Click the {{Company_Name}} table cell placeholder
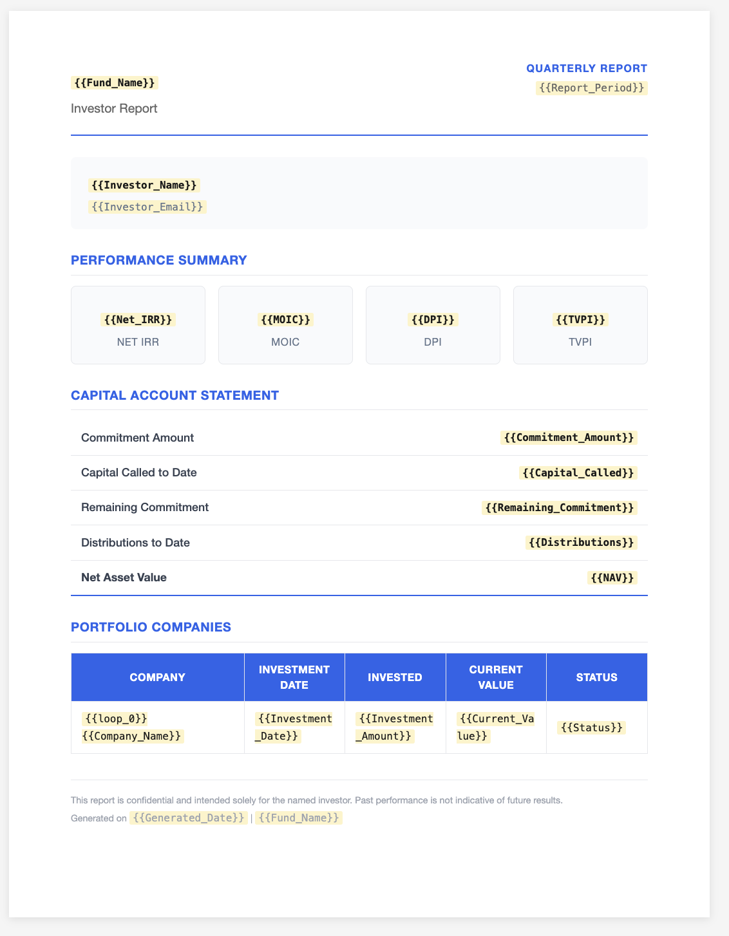This screenshot has width=729, height=936. 133,736
